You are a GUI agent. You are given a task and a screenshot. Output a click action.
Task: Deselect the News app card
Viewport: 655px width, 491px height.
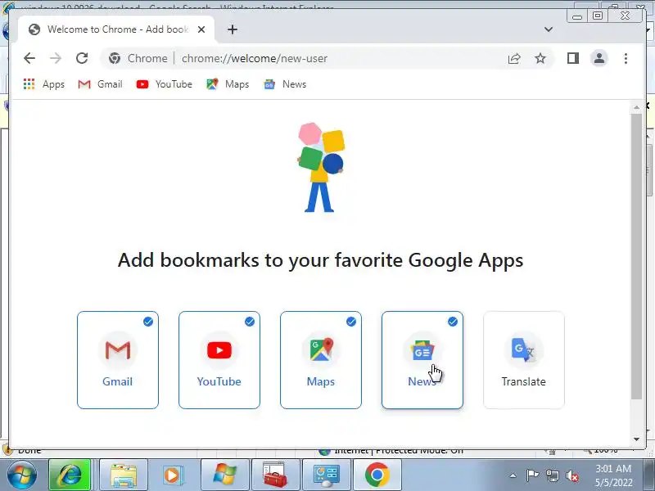point(422,360)
